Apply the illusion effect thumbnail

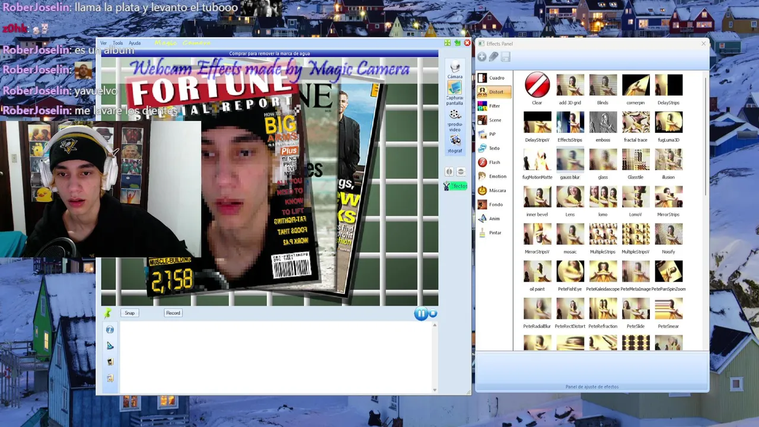pyautogui.click(x=668, y=160)
